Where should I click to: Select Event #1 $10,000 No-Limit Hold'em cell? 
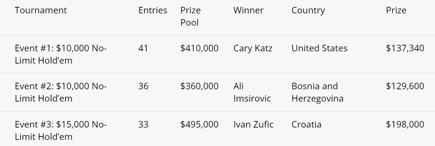pos(61,54)
